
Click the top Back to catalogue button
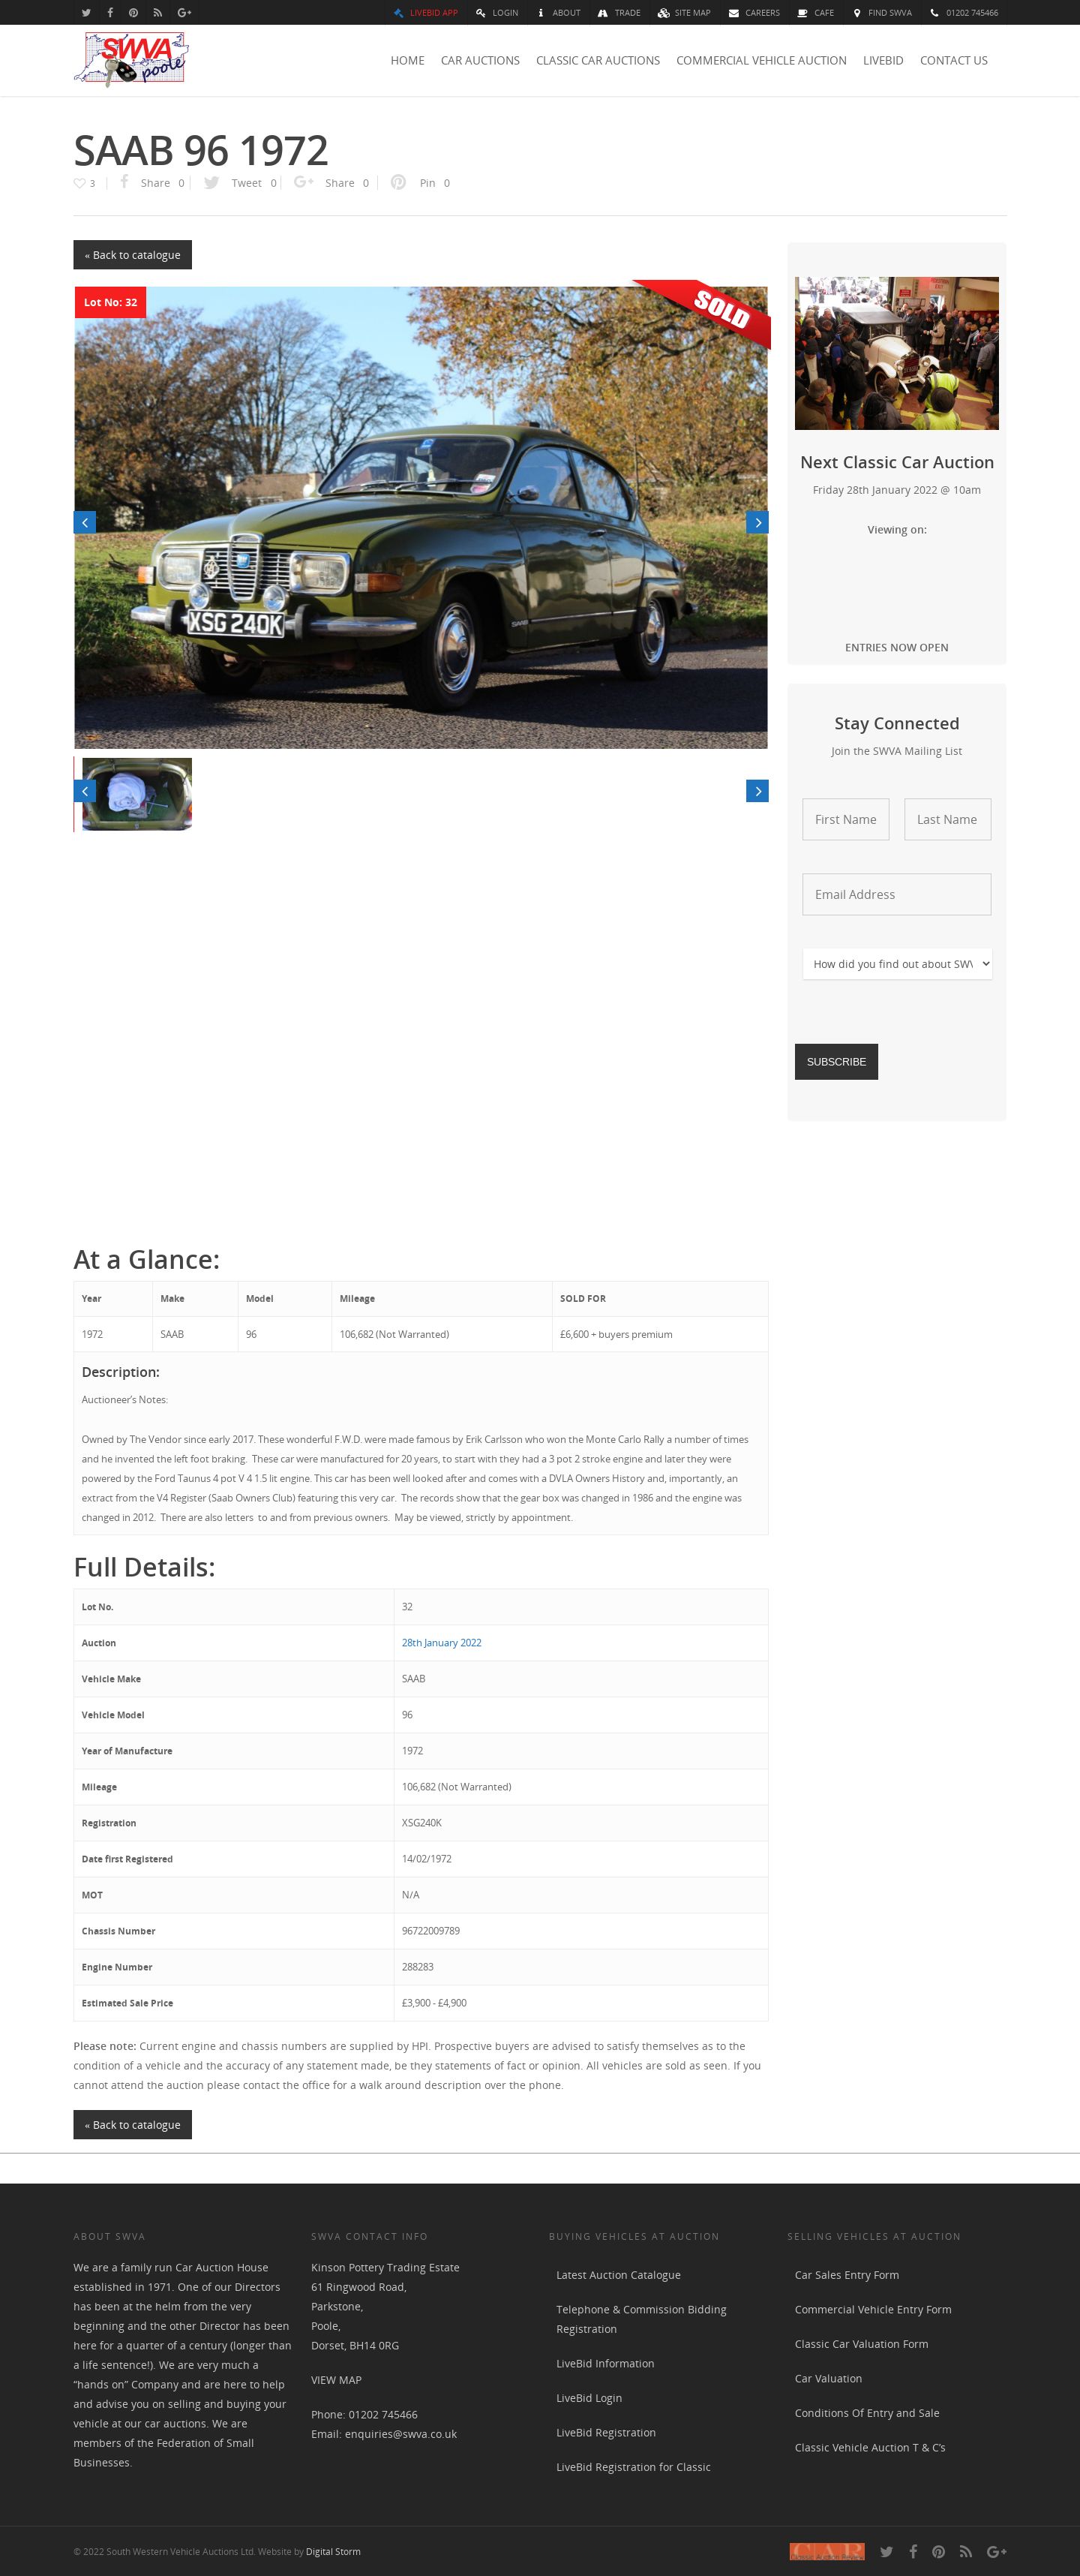(132, 255)
